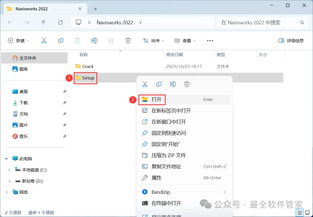Choose 在新标签页中打开
313x217 pixels.
184,111
